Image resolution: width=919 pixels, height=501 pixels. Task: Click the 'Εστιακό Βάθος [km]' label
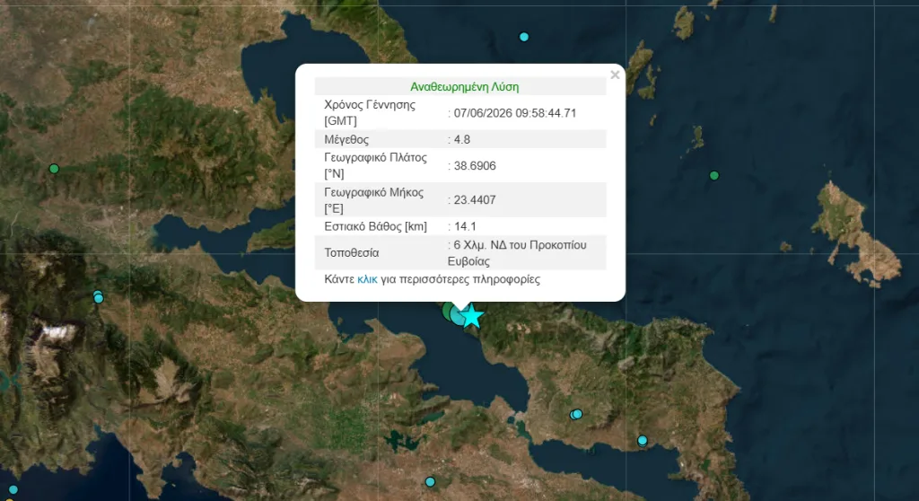376,226
